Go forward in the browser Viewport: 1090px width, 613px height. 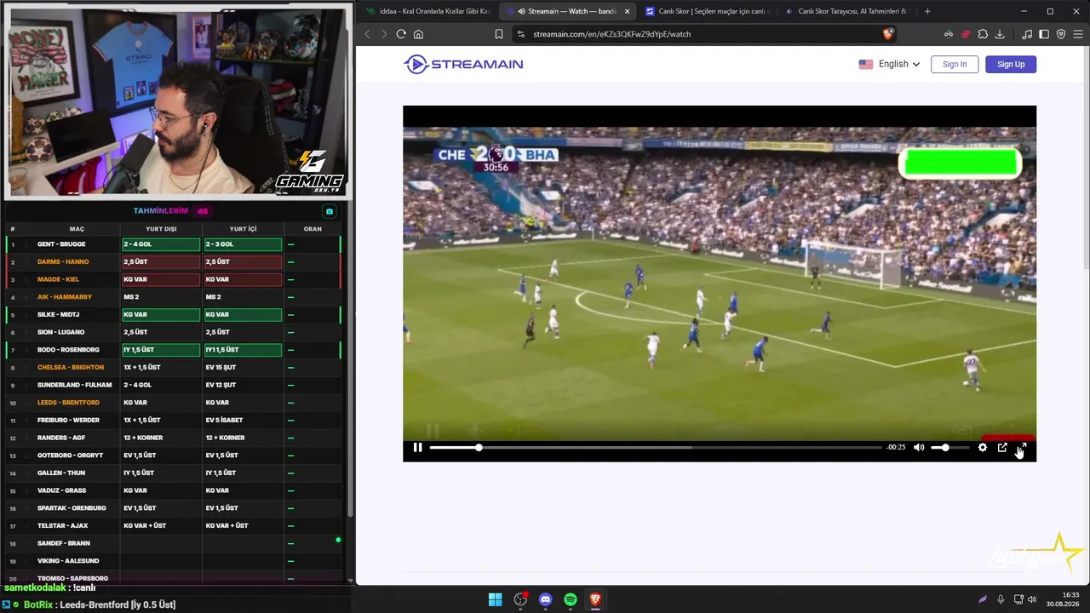[x=384, y=34]
